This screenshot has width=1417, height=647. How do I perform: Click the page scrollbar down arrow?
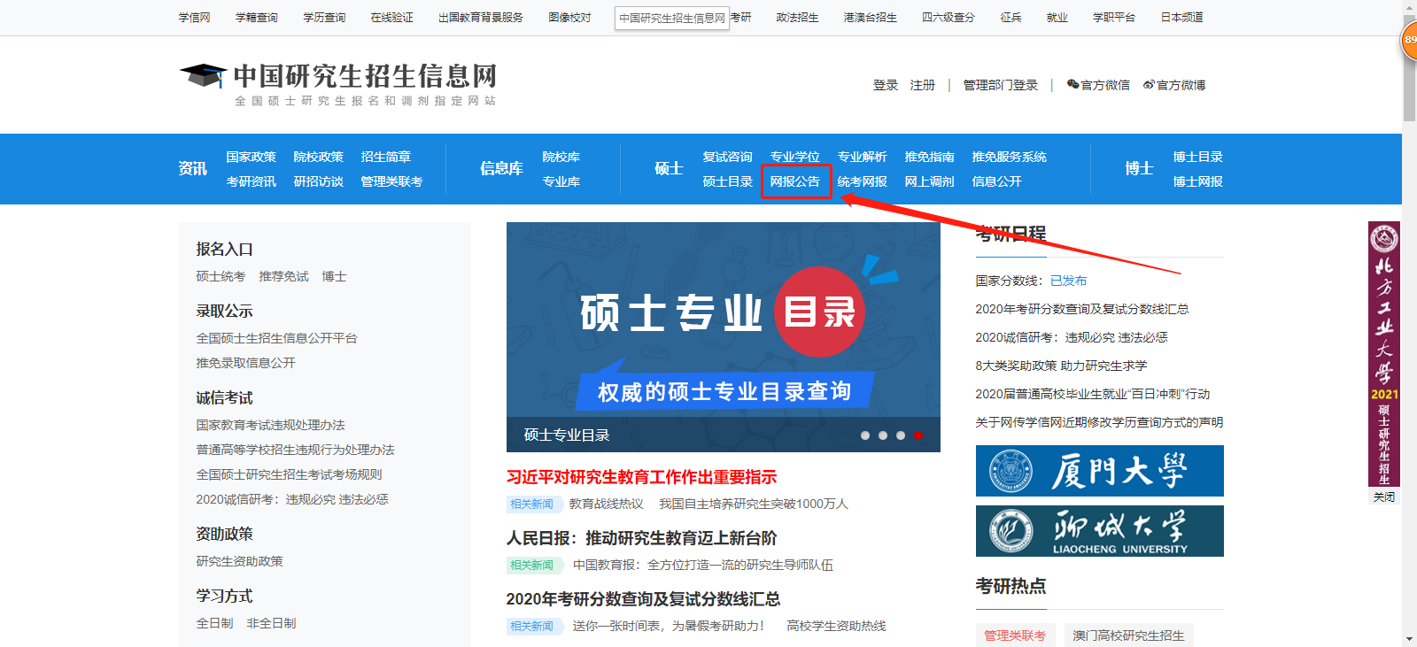pyautogui.click(x=1409, y=639)
